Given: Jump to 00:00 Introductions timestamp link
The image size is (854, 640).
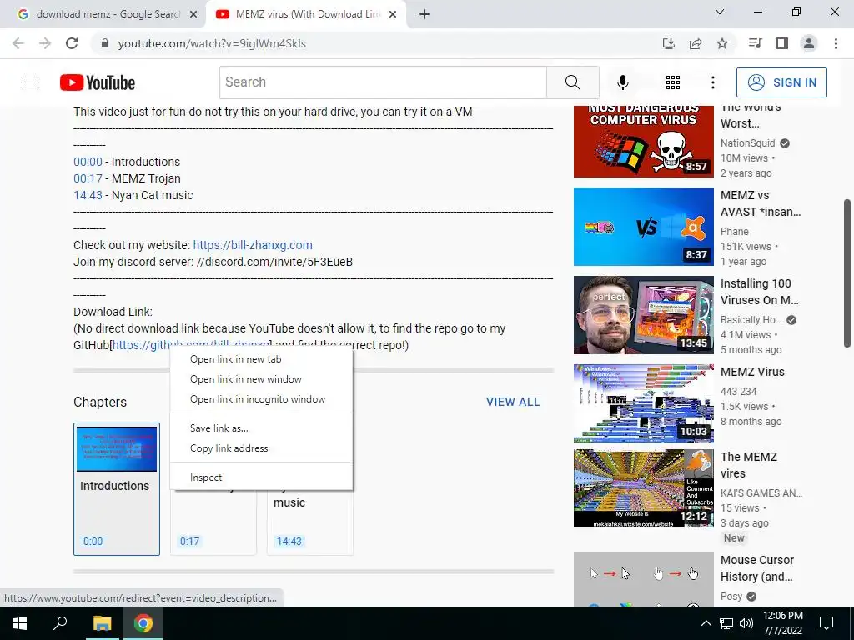Looking at the screenshot, I should point(88,162).
